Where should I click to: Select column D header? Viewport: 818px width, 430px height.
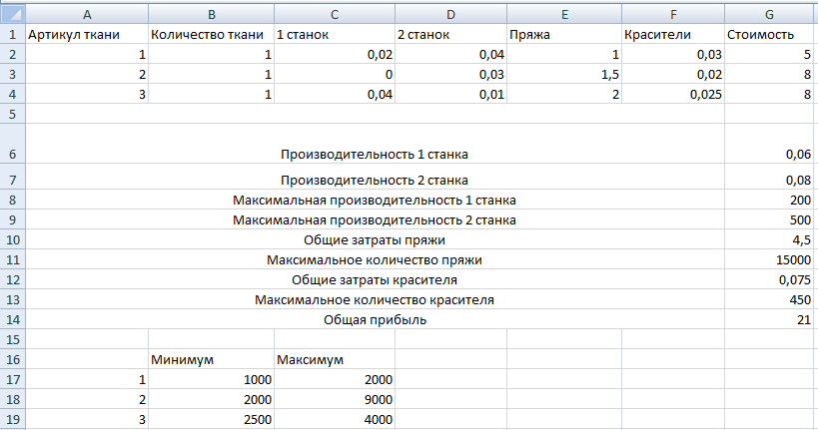pos(450,15)
